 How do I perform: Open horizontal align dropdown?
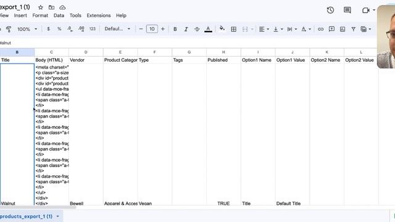click(x=264, y=29)
